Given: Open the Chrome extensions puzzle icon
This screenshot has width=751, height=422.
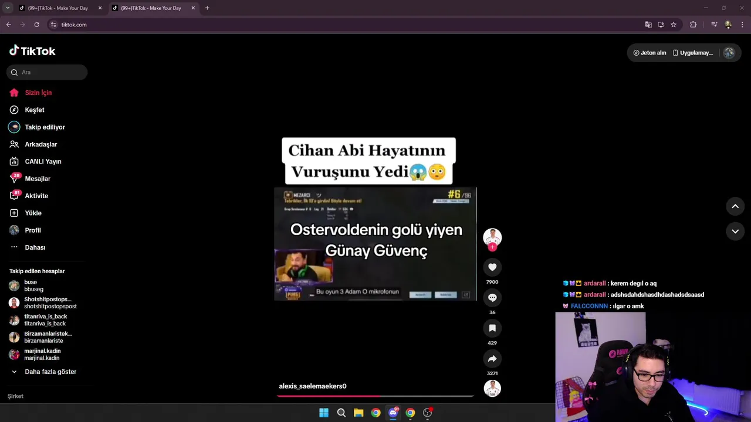Looking at the screenshot, I should 693,25.
